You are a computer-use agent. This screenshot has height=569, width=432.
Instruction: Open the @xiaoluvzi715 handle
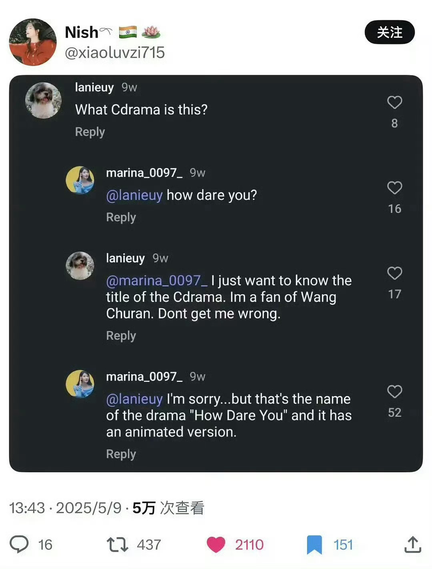pyautogui.click(x=115, y=52)
